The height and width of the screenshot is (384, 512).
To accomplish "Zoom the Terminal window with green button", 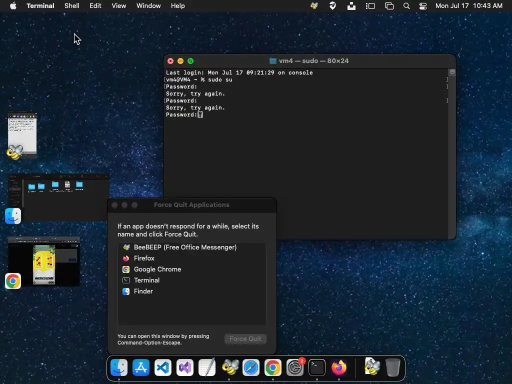I will click(x=190, y=61).
